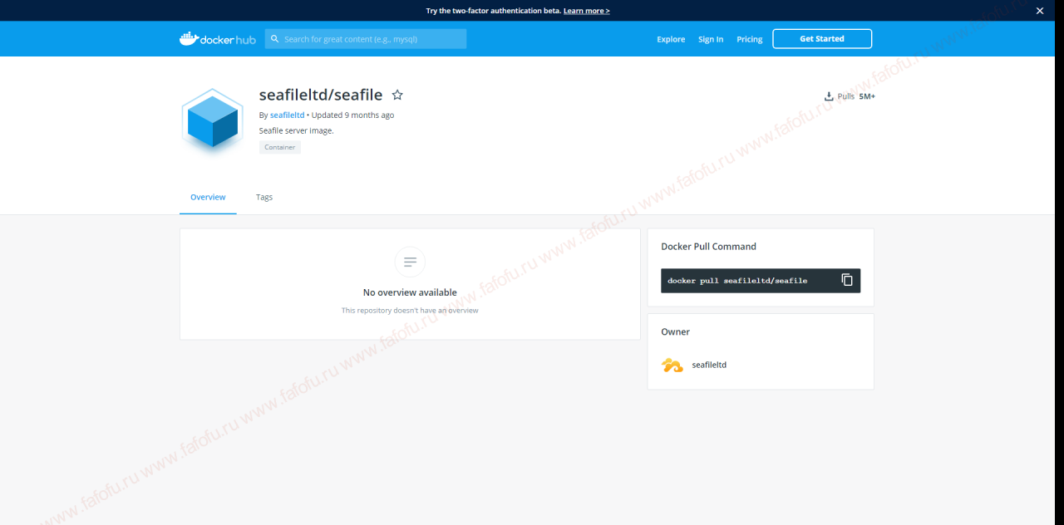The width and height of the screenshot is (1064, 525).
Task: Click the 'Updated 9 months ago' text
Action: [x=353, y=115]
